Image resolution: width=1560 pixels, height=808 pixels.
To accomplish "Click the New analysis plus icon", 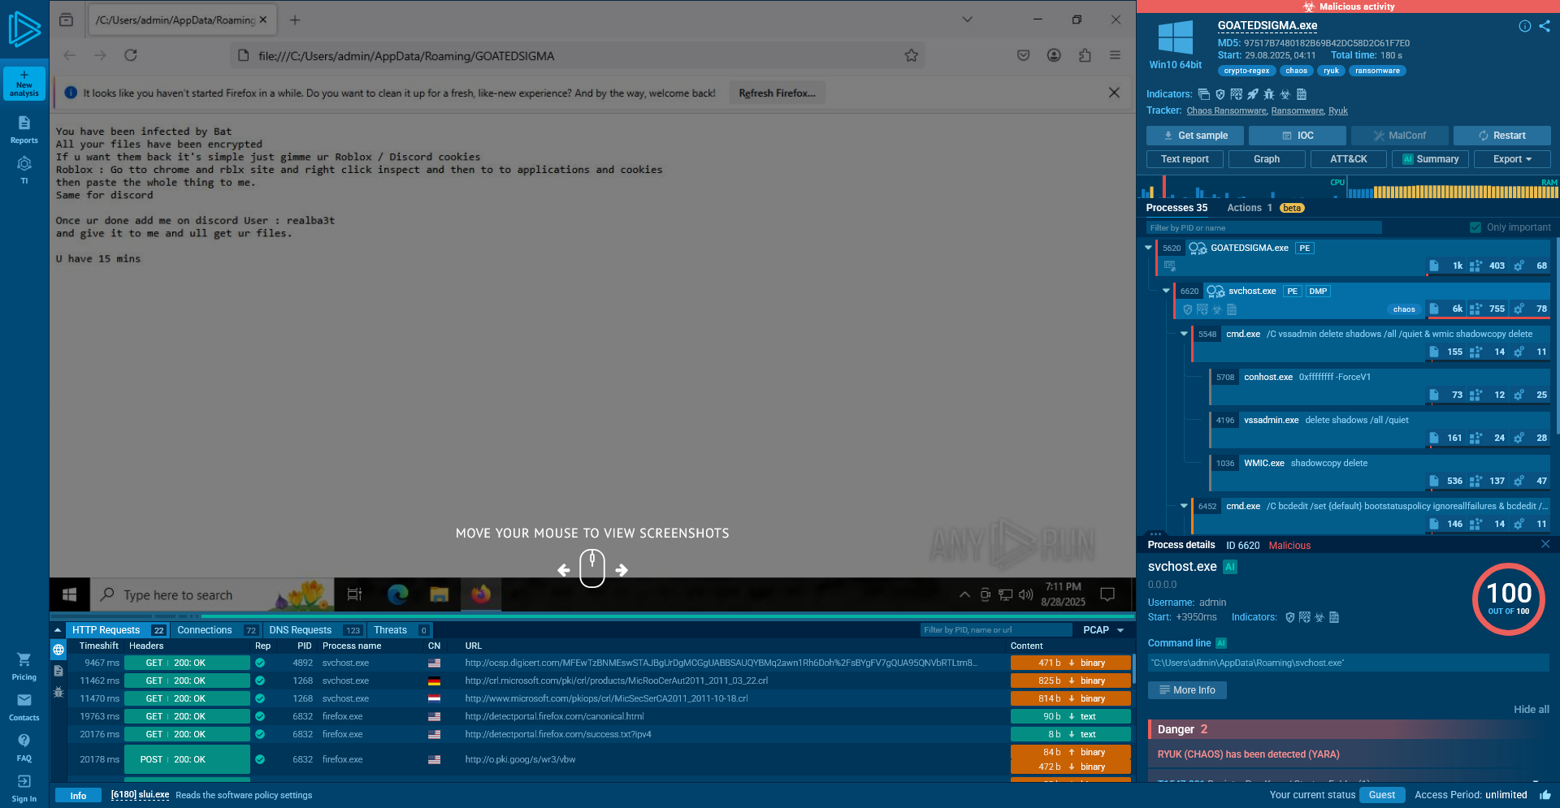I will (x=24, y=75).
